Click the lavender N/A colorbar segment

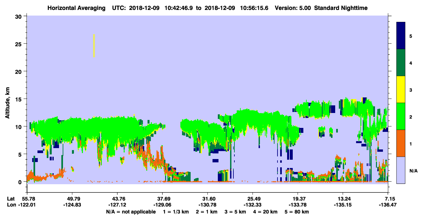coord(401,170)
